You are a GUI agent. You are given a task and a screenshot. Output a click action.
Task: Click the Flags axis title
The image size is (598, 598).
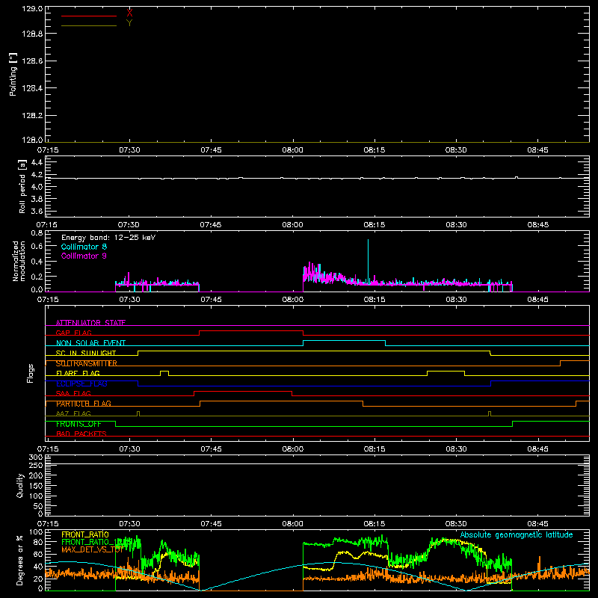click(x=30, y=373)
